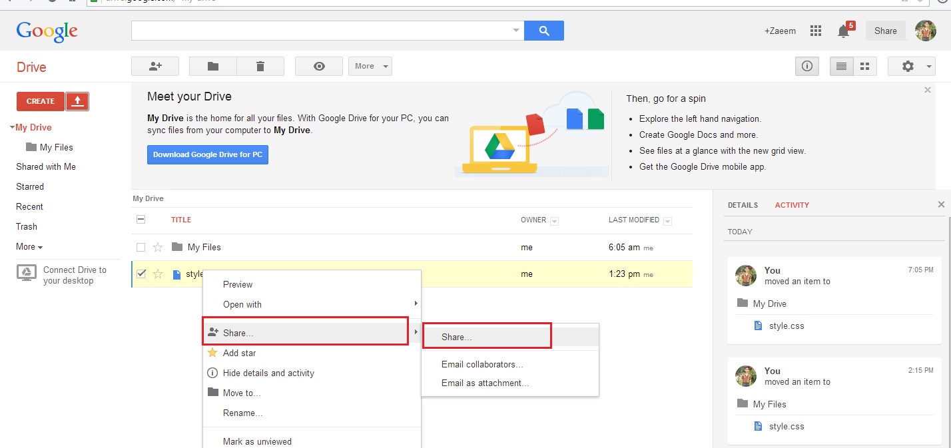Screen dimensions: 951x448
Task: Click the Share... entry with submenu arrow
Action: pos(312,332)
